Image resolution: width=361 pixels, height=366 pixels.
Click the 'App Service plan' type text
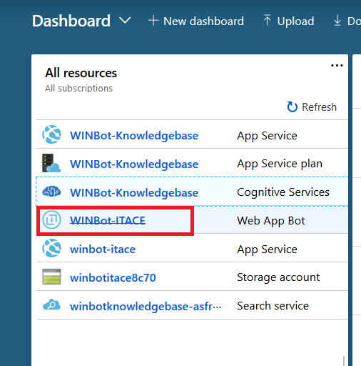(280, 164)
